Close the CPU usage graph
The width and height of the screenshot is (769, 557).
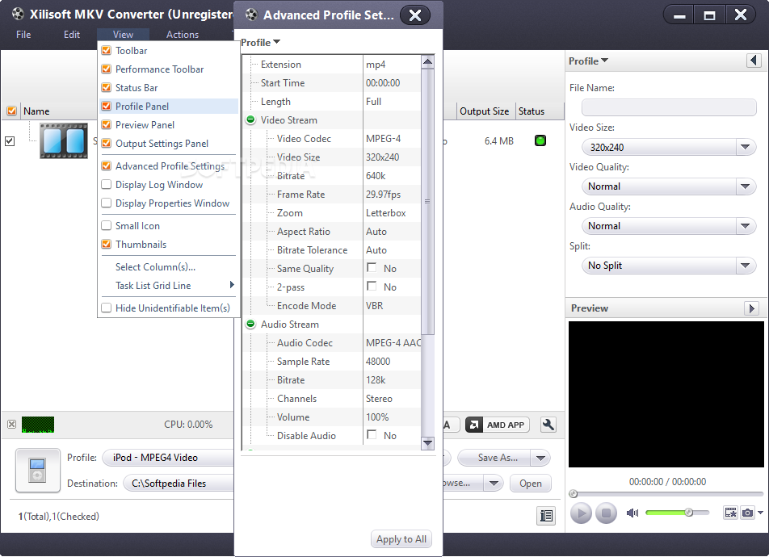[x=12, y=424]
